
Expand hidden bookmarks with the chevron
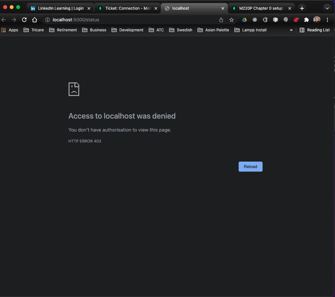coord(291,30)
